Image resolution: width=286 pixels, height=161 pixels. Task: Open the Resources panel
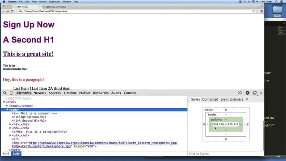click(x=101, y=93)
